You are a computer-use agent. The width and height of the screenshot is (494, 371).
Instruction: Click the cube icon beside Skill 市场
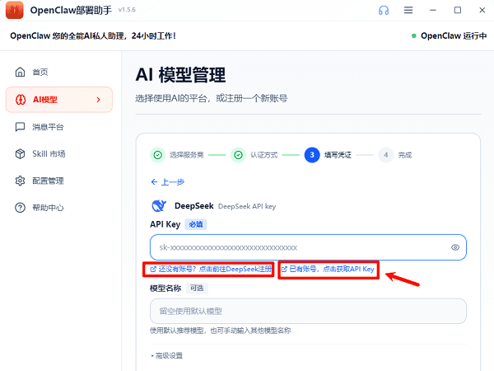point(20,154)
